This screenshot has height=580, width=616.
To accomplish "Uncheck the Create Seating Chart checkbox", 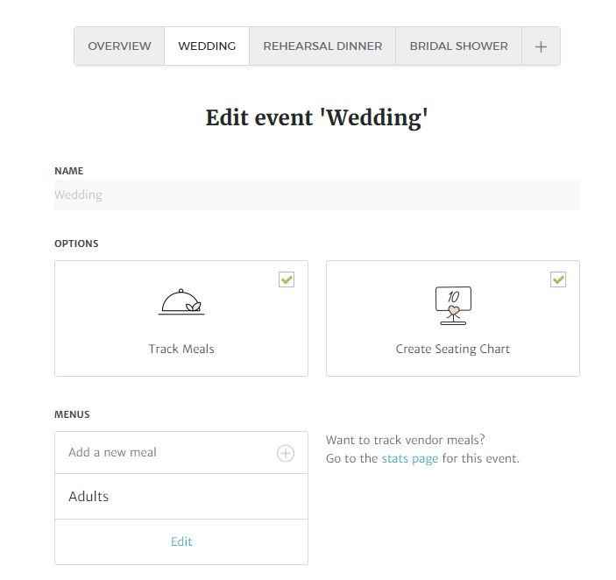I will [558, 279].
